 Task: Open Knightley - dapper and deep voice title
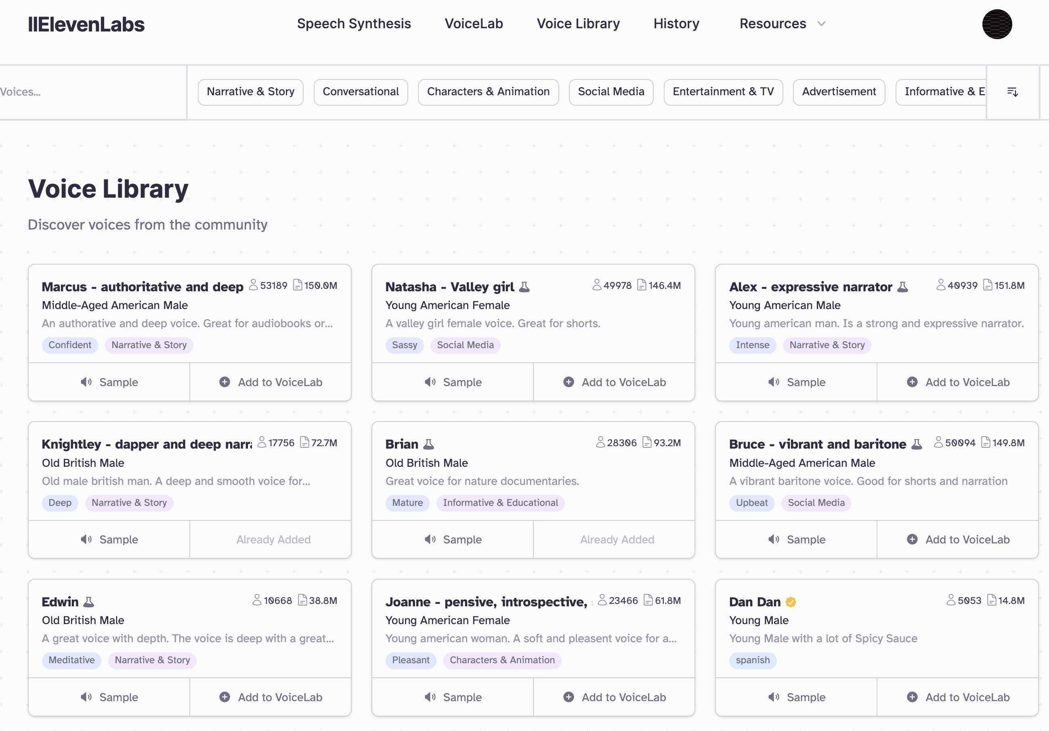click(147, 444)
